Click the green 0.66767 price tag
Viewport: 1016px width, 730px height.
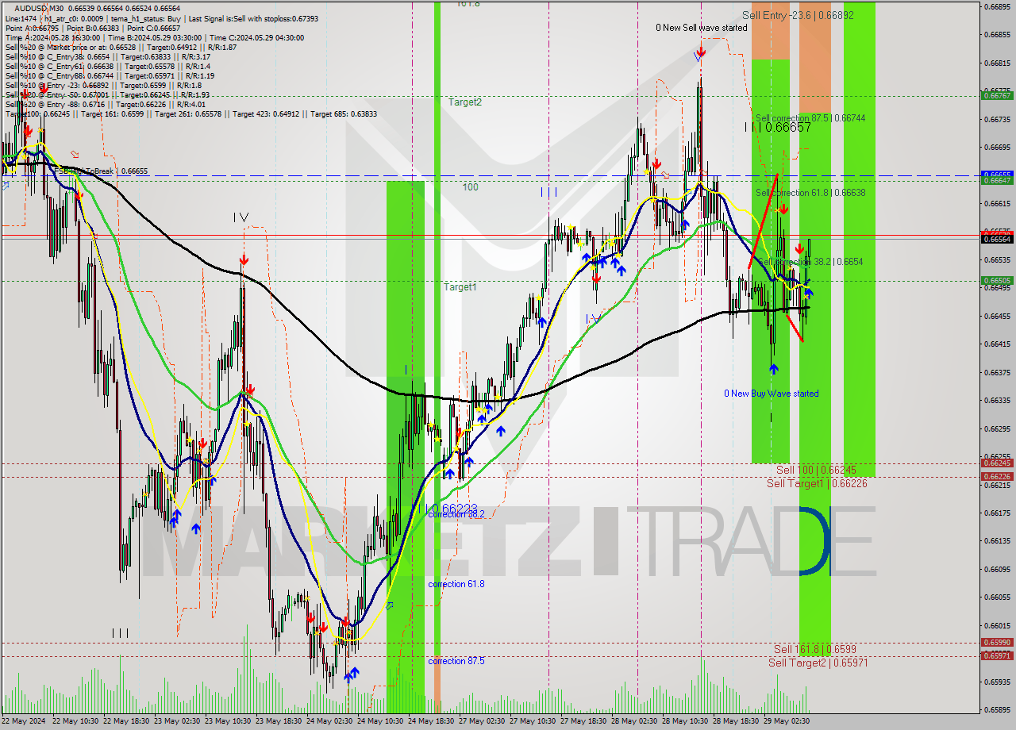(x=997, y=95)
